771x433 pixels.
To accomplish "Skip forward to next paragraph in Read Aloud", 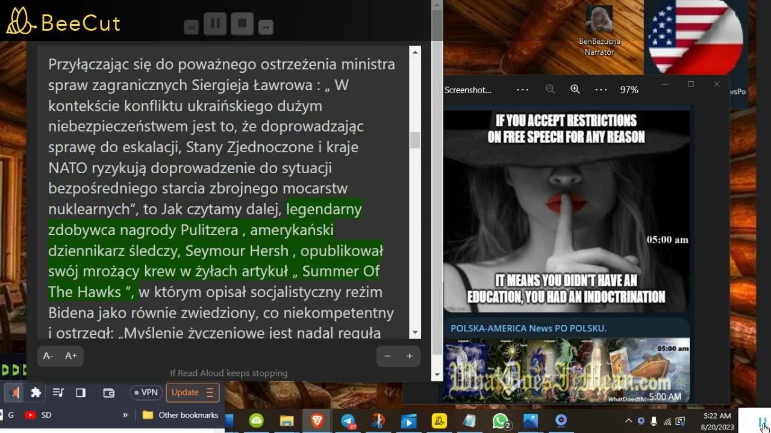I will click(x=266, y=27).
